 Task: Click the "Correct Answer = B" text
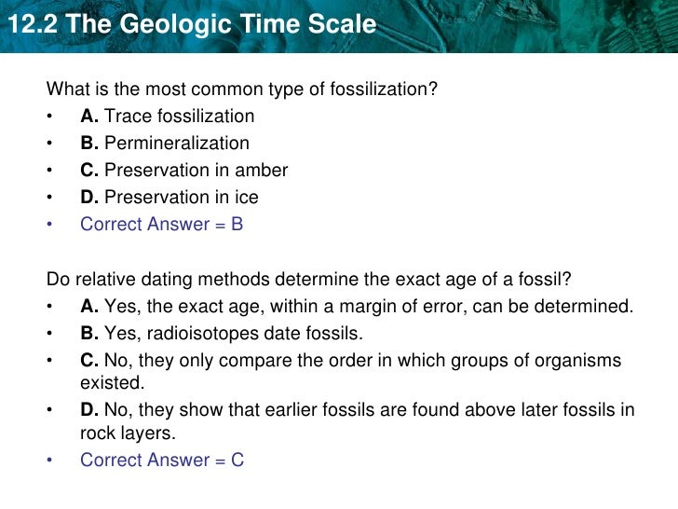[x=162, y=225]
